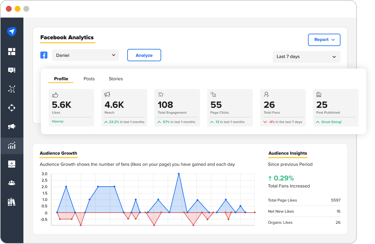Open the inbox download icon in sidebar
The height and width of the screenshot is (244, 375).
click(12, 164)
